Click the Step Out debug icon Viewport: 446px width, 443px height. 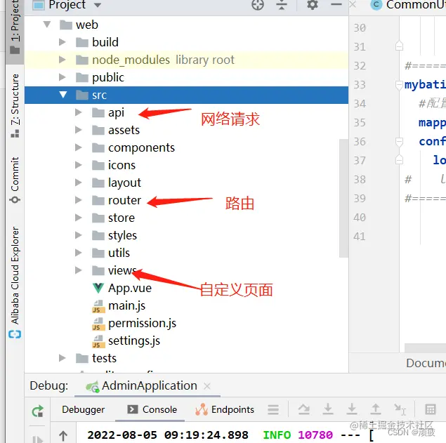376,409
